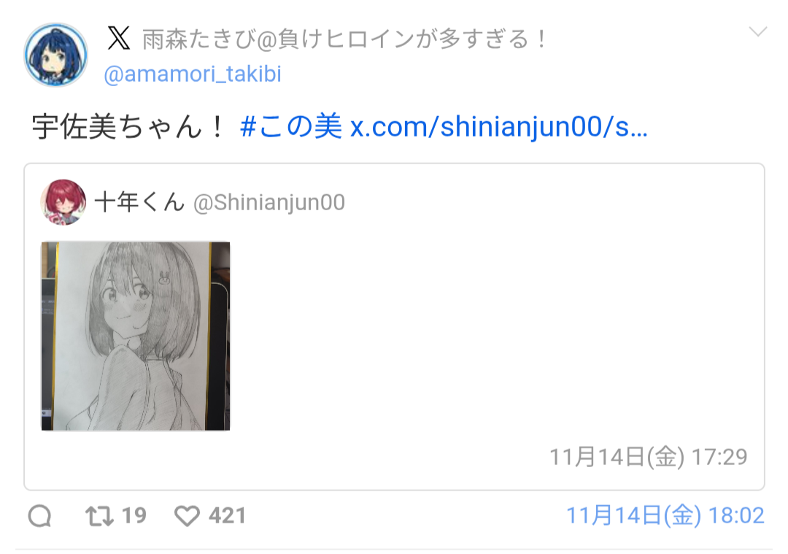
Task: Open the 11月14日(金) 18:02 timestamp link
Action: pyautogui.click(x=665, y=516)
